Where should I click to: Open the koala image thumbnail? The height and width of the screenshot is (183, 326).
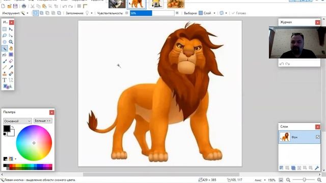117,4
